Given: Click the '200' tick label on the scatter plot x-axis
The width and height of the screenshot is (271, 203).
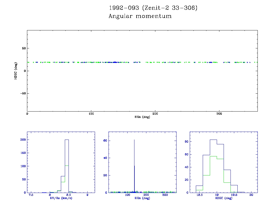Looking at the screenshot, I should pyautogui.click(x=155, y=114).
